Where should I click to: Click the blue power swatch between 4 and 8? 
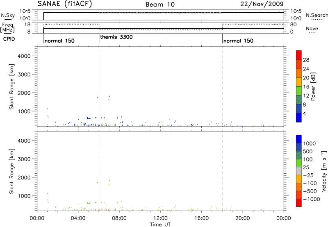(299, 109)
